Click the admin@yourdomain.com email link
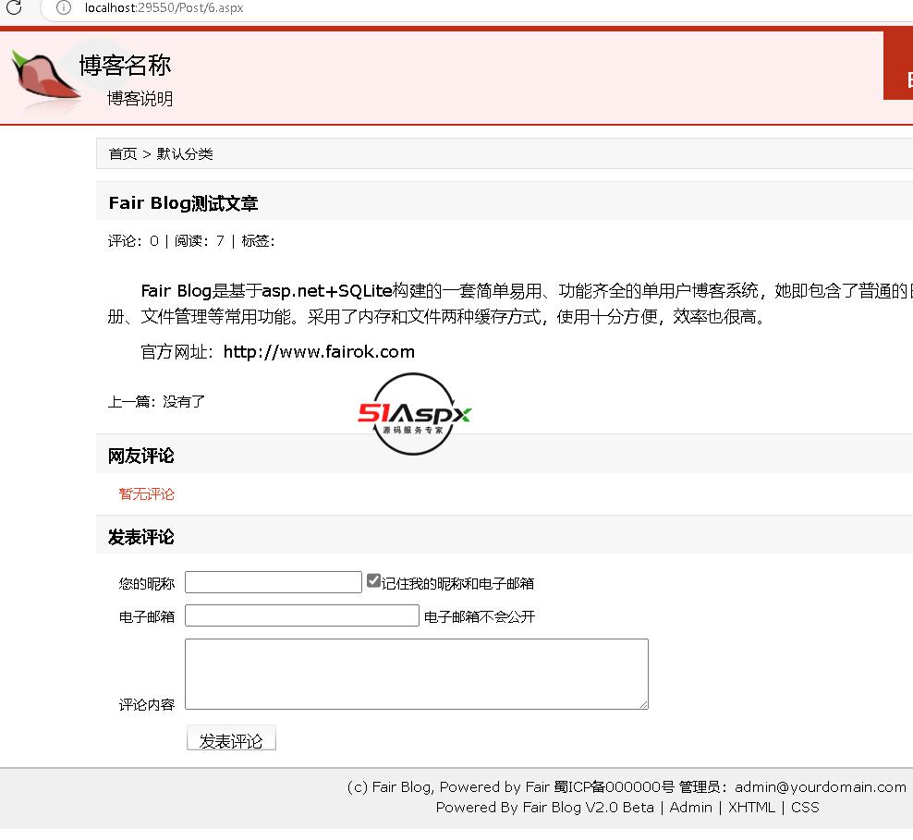 [820, 787]
